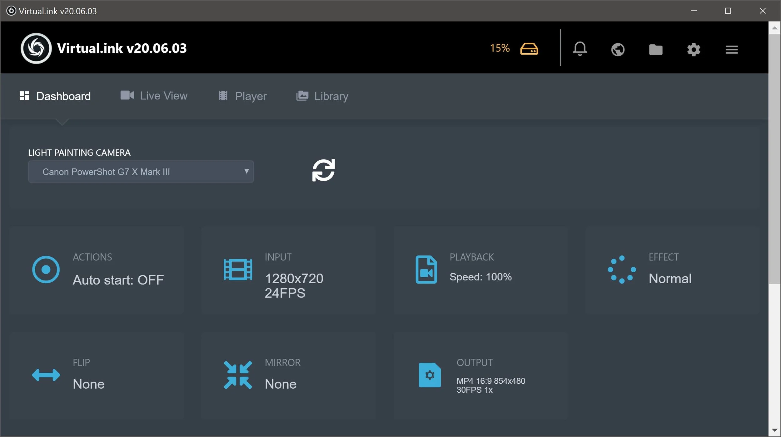
Task: Go to the Library tab
Action: tap(322, 96)
